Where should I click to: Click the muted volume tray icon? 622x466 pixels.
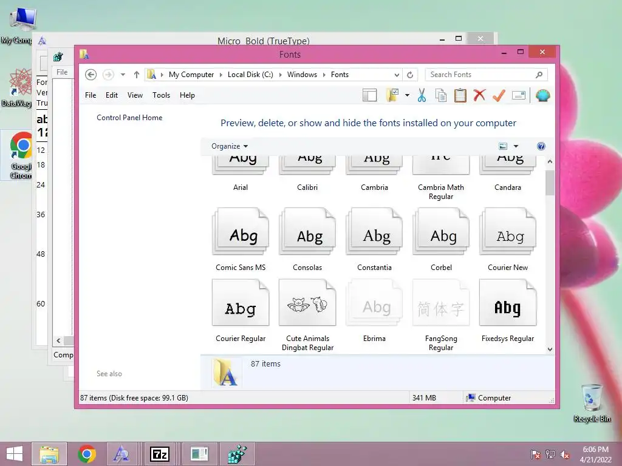pos(564,454)
